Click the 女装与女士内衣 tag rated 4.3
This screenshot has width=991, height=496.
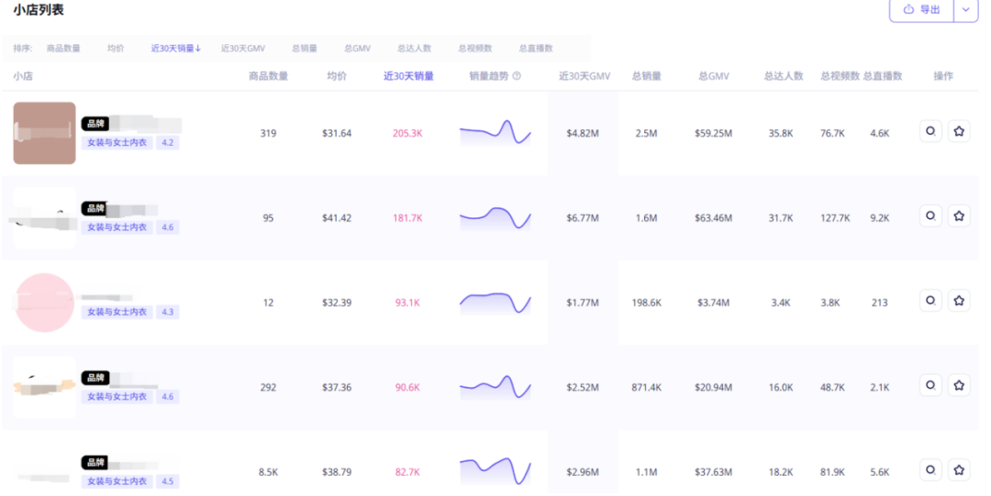point(117,312)
